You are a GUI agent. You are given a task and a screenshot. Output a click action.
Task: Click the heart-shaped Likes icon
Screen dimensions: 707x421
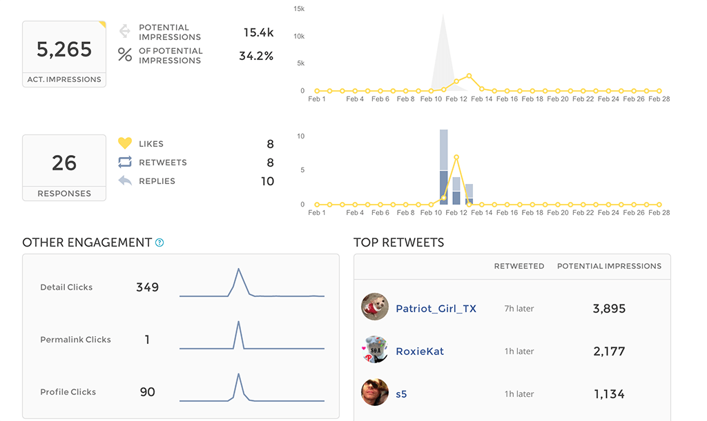124,143
